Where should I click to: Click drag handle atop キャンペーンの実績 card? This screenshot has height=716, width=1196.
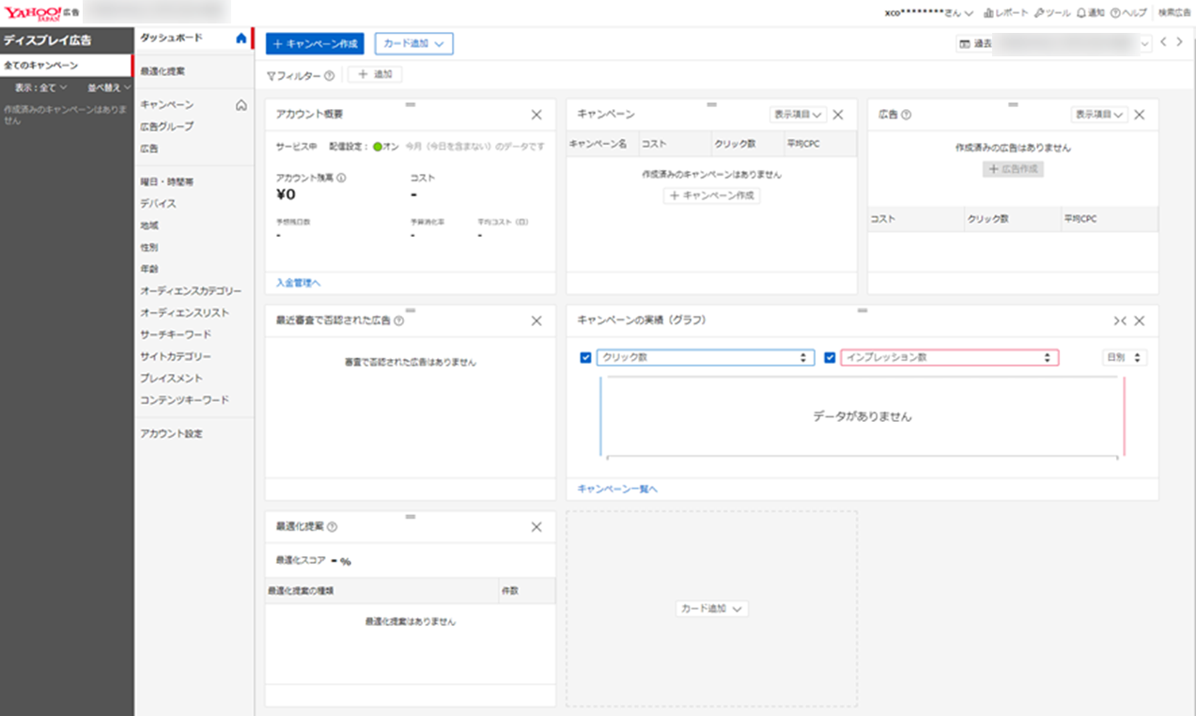tap(862, 310)
